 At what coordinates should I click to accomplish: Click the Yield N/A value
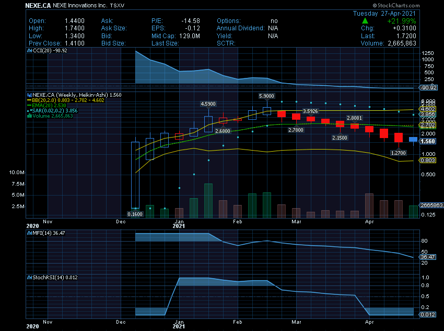[x=273, y=36]
